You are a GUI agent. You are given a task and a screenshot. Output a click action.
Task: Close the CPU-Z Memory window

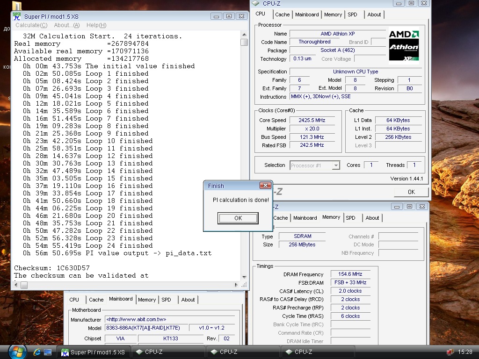click(422, 207)
